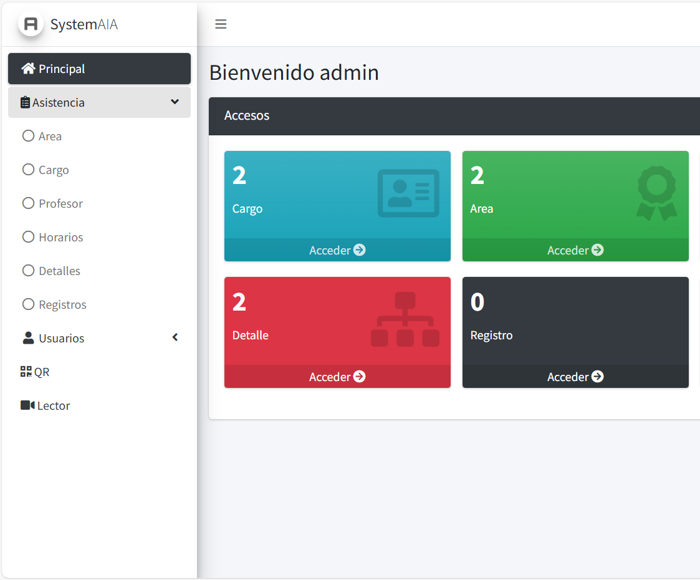Click the video camera Lector icon
The width and height of the screenshot is (700, 580).
(x=27, y=405)
